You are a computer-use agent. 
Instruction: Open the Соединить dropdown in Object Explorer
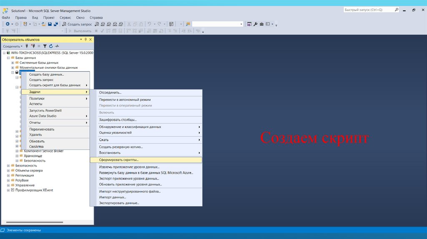click(x=13, y=46)
